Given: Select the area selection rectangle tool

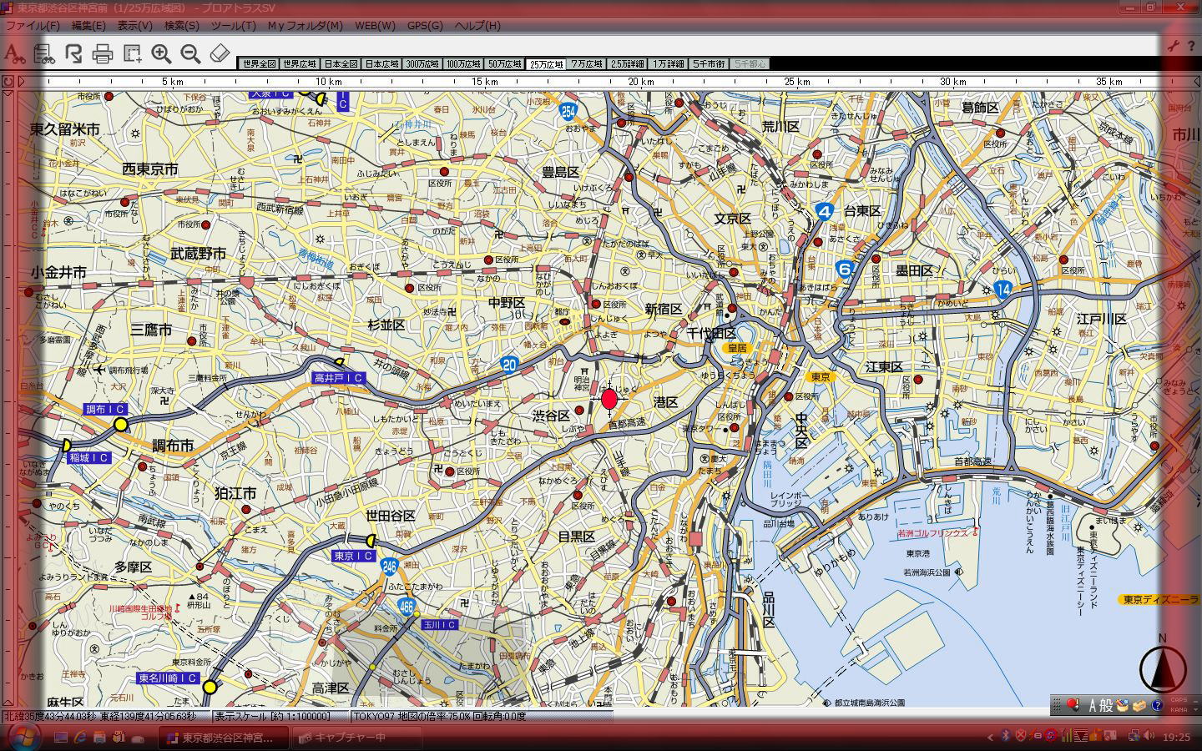Looking at the screenshot, I should click(x=132, y=54).
